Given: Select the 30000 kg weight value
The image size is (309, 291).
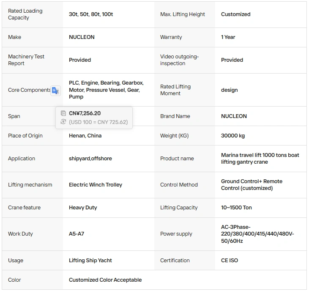Looking at the screenshot, I should click(233, 136).
